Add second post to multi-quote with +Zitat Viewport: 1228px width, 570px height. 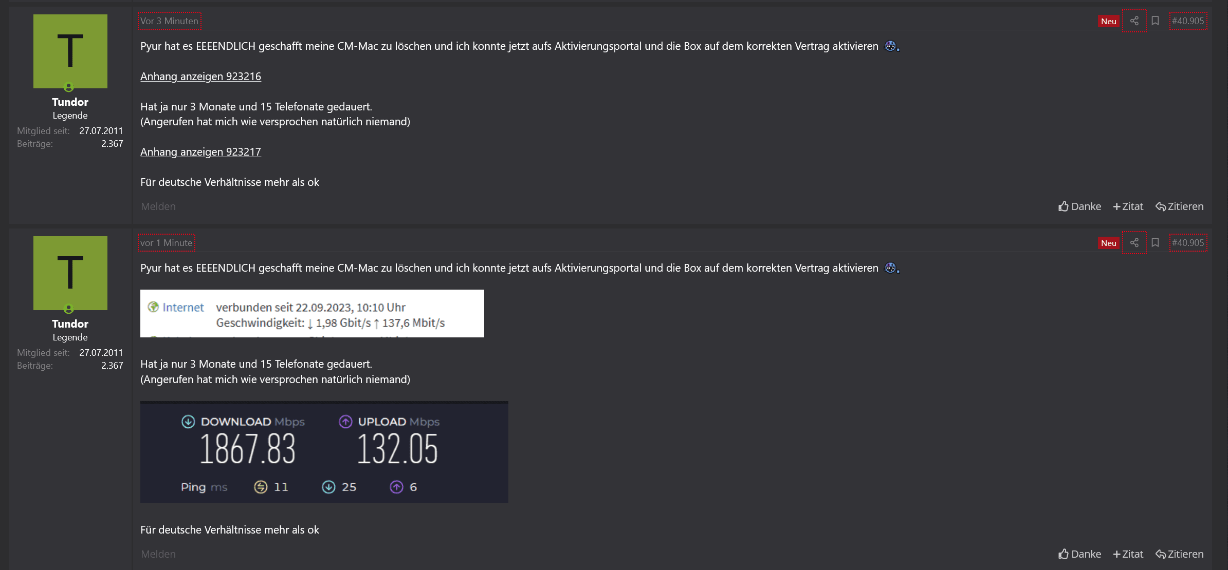coord(1128,554)
